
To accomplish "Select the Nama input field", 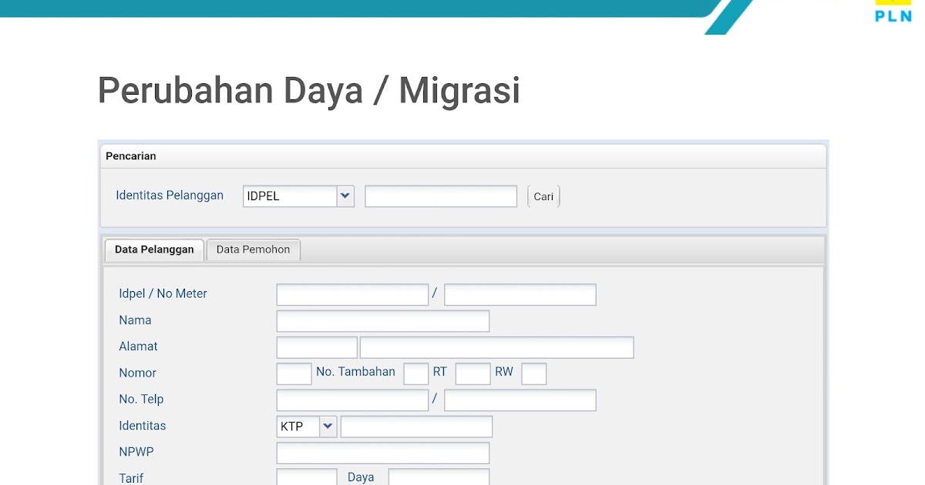I will [x=382, y=320].
